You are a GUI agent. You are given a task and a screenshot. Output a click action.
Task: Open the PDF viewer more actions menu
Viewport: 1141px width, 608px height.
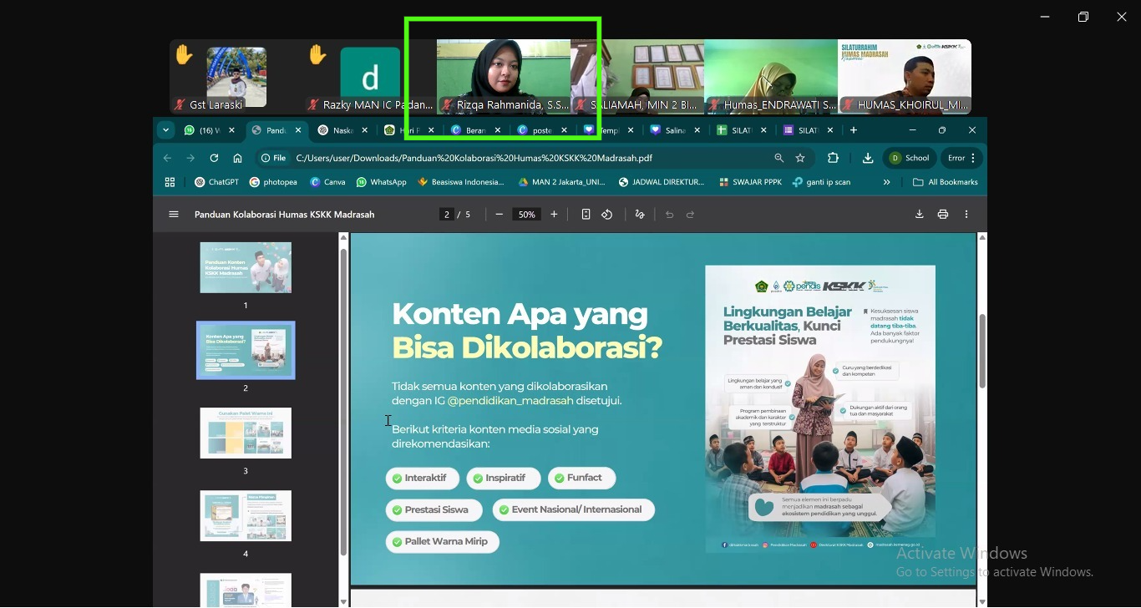point(966,215)
